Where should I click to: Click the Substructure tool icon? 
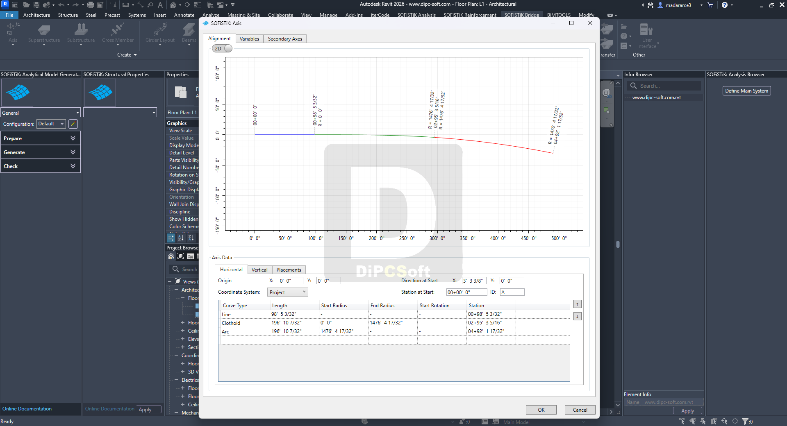pos(81,30)
